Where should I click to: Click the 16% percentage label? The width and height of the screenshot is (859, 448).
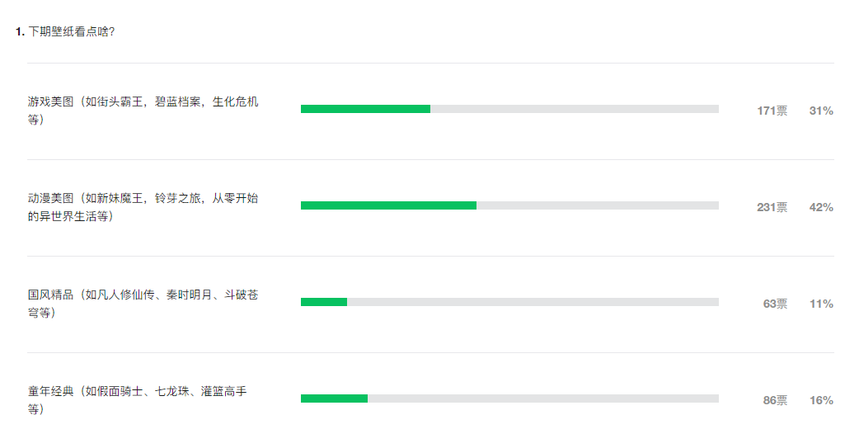[x=821, y=400]
